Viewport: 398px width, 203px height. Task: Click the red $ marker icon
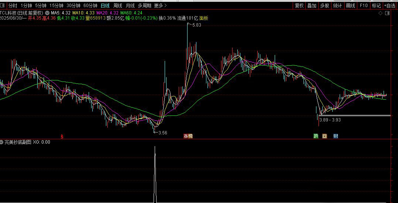pos(62,137)
